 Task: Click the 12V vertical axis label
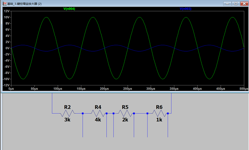coord(6,11)
